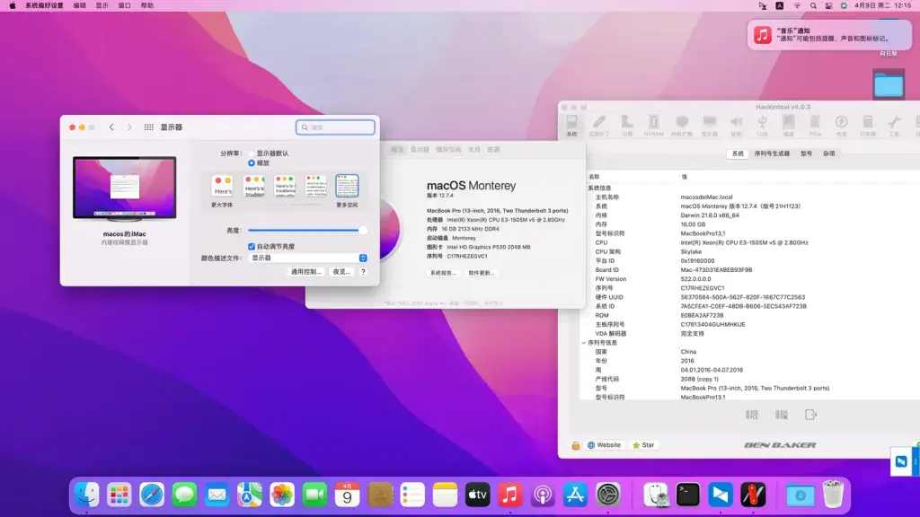Open the 颜色描述文件 color profile dropdown
920x517 pixels.
pos(308,258)
